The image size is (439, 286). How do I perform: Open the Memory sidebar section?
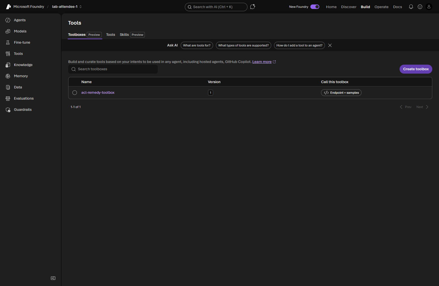21,76
